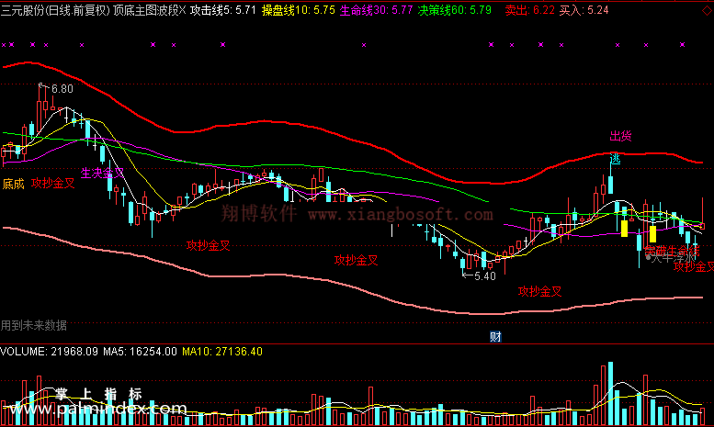This screenshot has width=714, height=427.
Task: Click the gray 大牛浮水 signal label
Action: 671,258
